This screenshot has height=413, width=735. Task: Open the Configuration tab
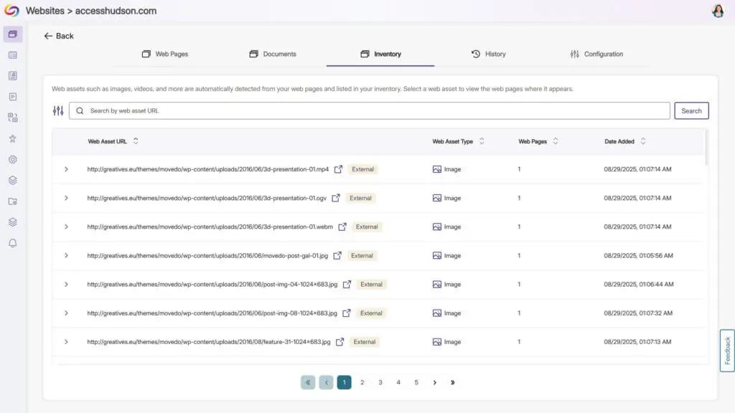(596, 54)
